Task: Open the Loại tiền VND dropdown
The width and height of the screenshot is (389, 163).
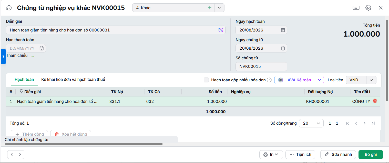Action: click(361, 80)
